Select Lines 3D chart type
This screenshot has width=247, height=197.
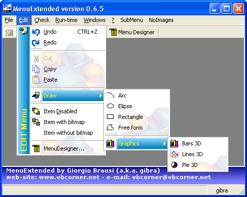(x=198, y=154)
